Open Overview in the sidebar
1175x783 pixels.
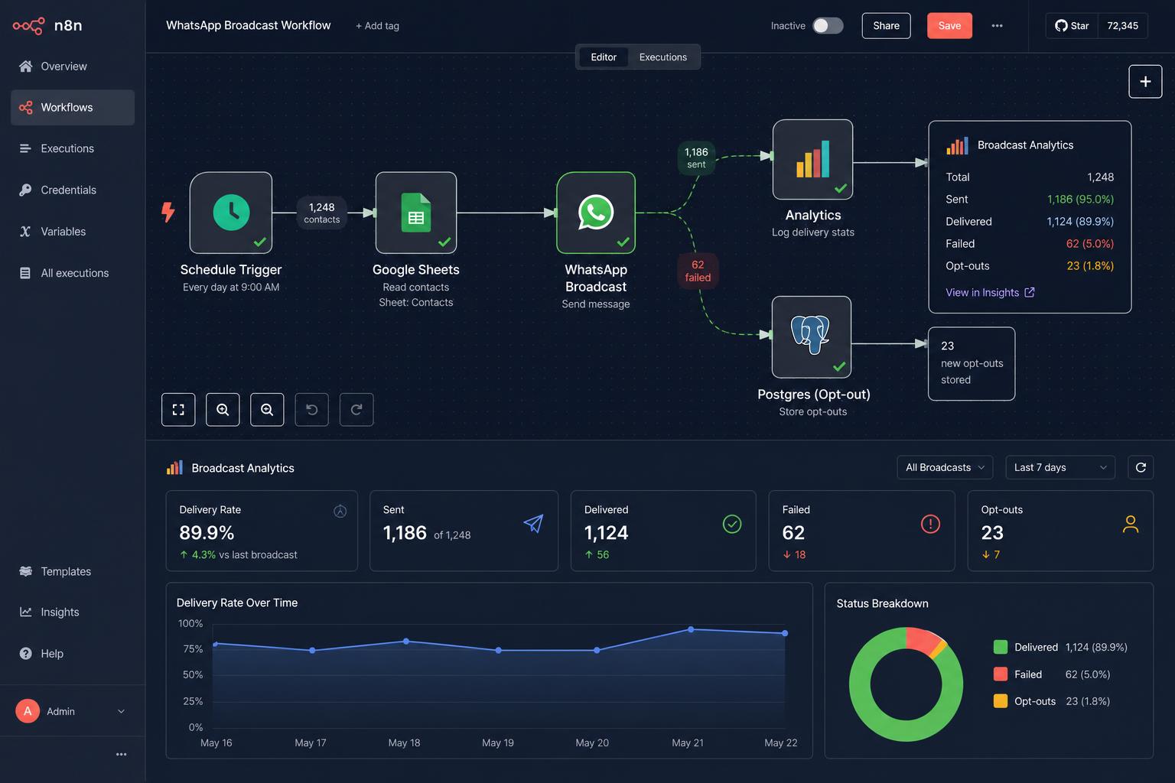73,67
